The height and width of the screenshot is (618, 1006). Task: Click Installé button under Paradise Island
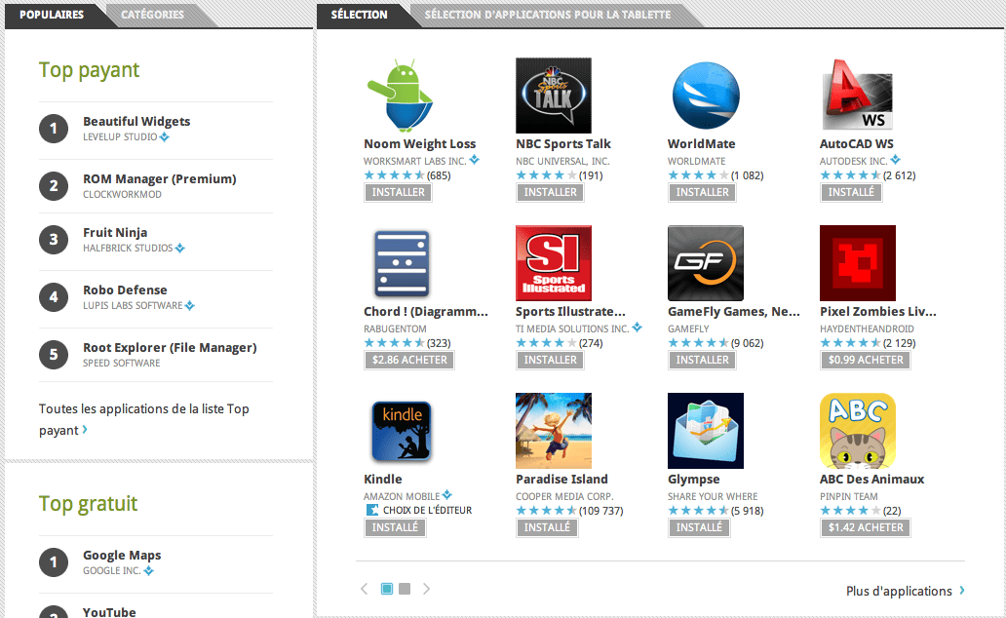tap(547, 527)
